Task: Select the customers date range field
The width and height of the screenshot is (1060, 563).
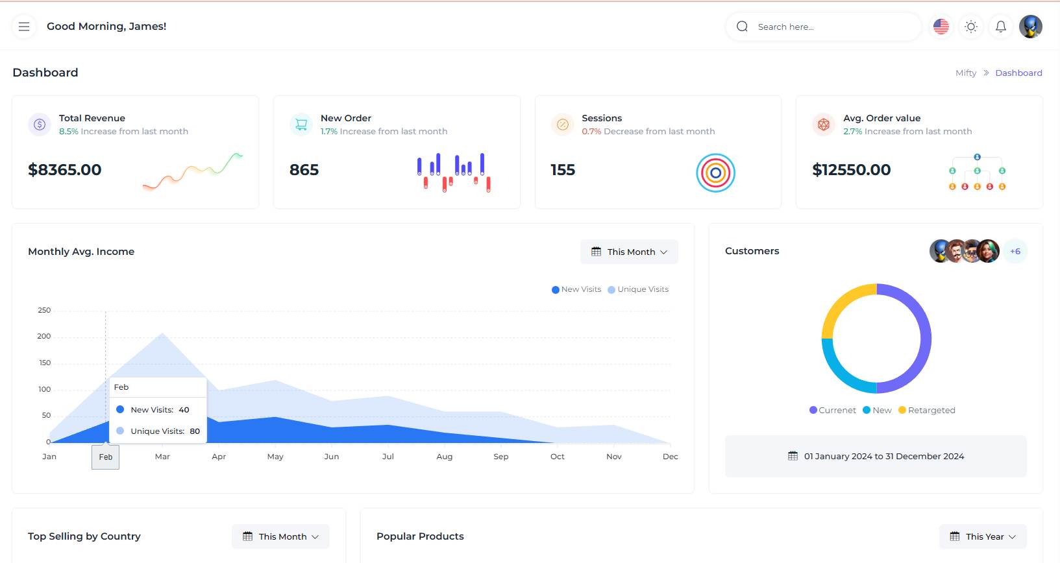Action: click(876, 457)
